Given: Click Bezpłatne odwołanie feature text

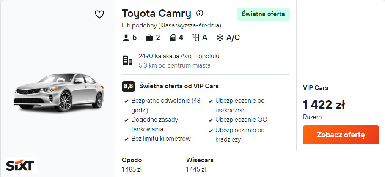Looking at the screenshot, I should tap(166, 101).
